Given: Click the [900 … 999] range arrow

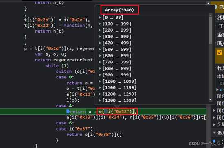Looking at the screenshot, I should tap(100, 75).
